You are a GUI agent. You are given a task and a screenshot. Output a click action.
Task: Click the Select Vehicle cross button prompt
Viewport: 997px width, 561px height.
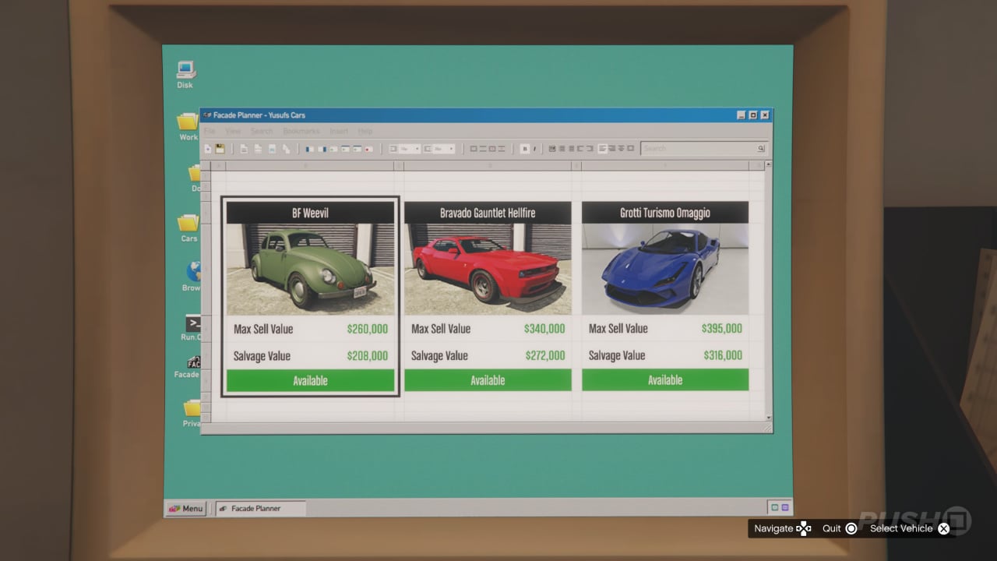[x=944, y=528]
